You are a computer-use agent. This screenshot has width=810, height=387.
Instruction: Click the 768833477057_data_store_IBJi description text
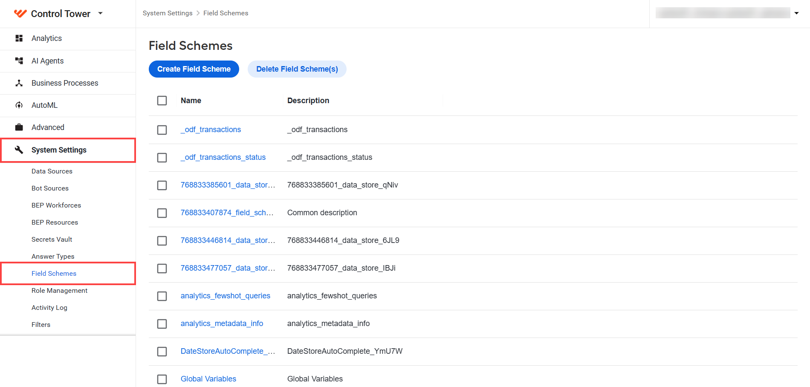[341, 268]
